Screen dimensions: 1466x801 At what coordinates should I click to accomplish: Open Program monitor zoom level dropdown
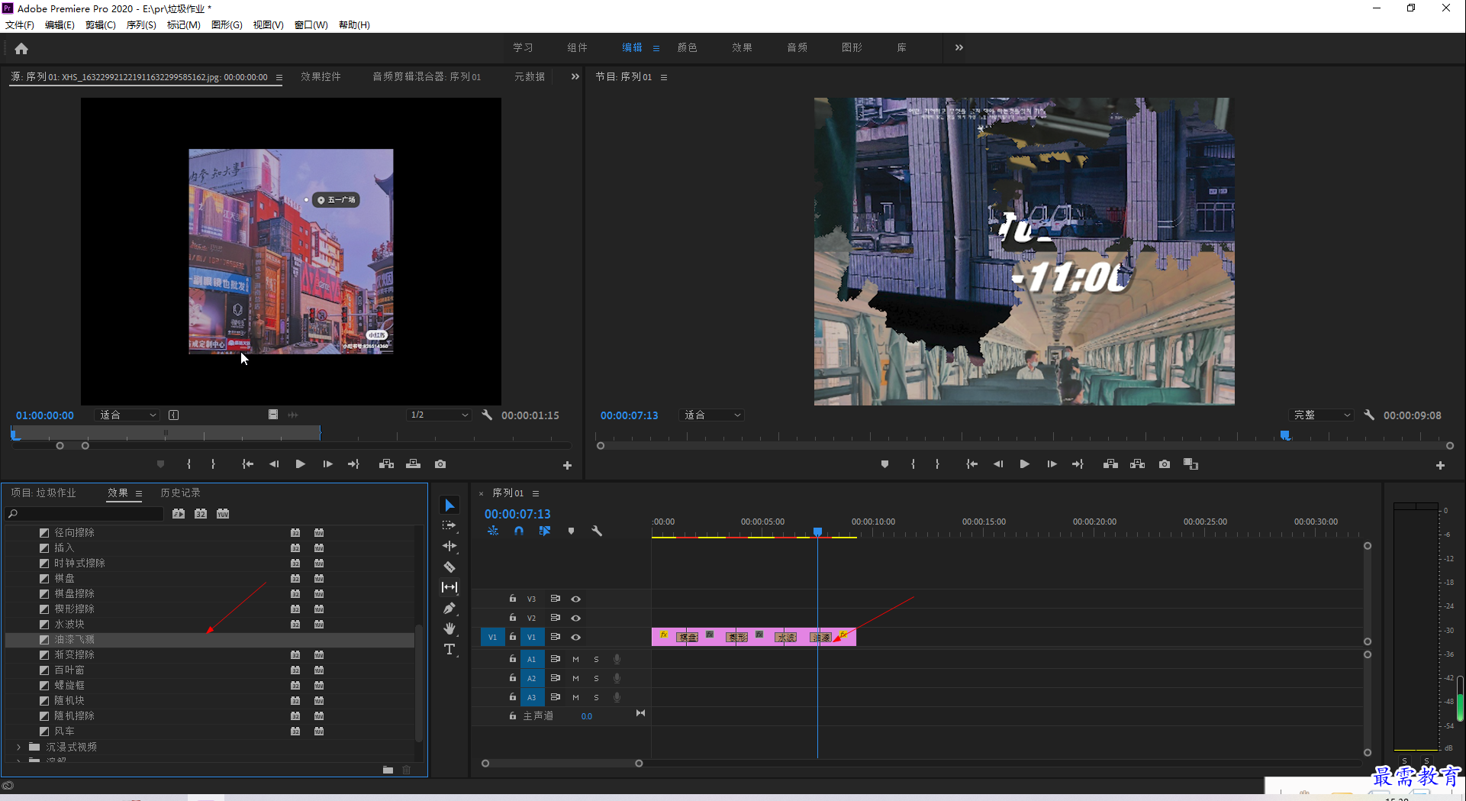point(712,415)
